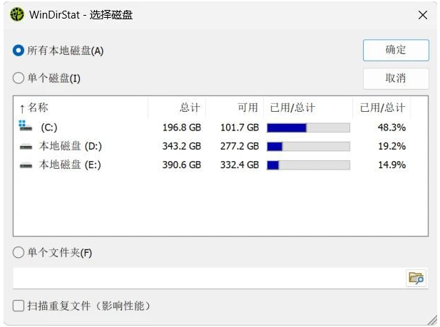Select 单个磁盘 radio option
This screenshot has height=327, width=440.
coord(19,78)
